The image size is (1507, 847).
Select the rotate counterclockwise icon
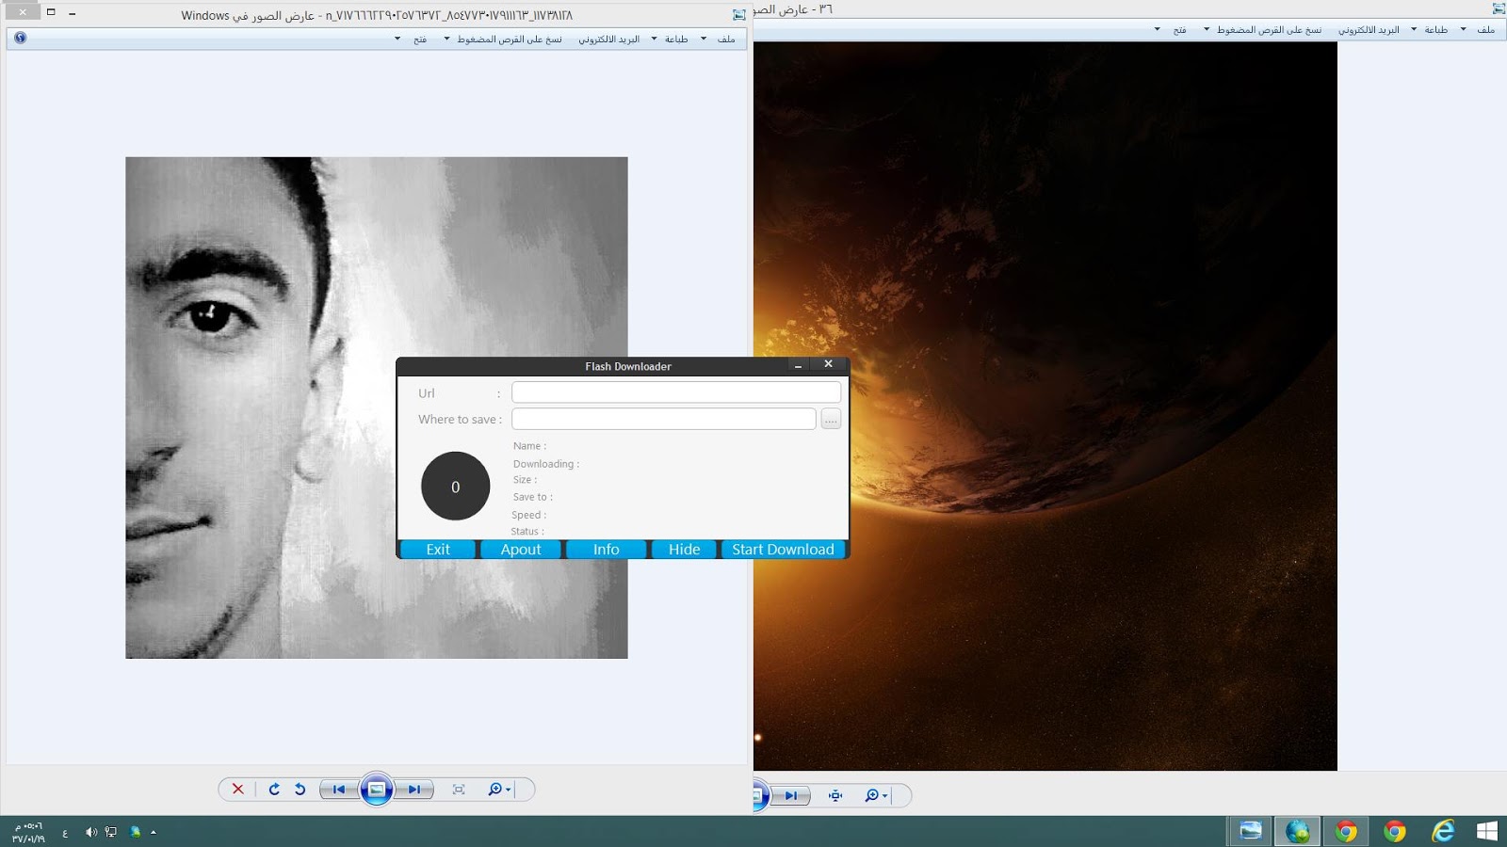[300, 790]
